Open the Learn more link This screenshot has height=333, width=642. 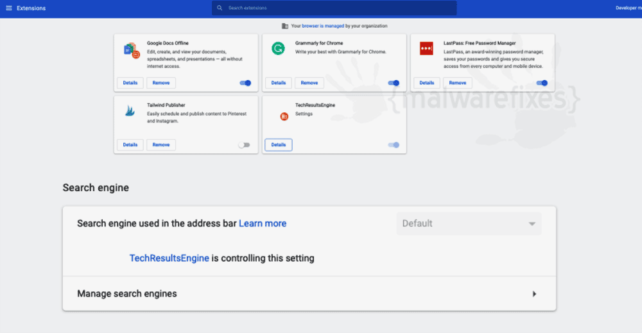pos(263,223)
